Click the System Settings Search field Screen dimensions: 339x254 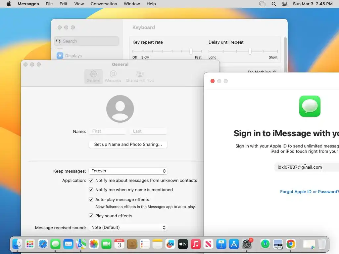click(86, 41)
